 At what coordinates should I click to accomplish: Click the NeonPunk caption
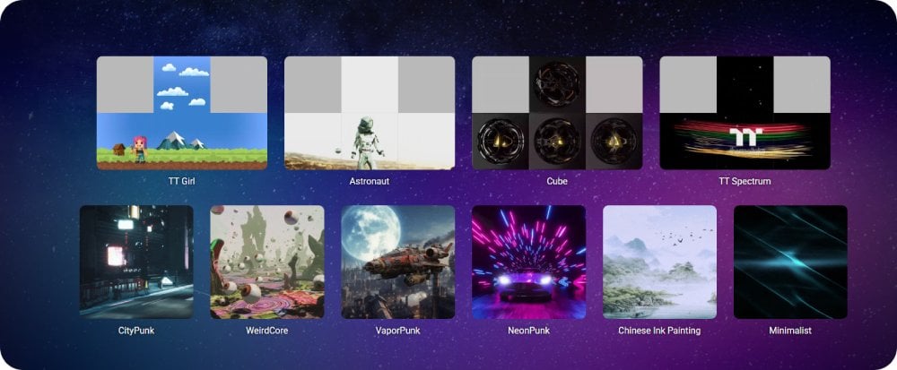(528, 331)
